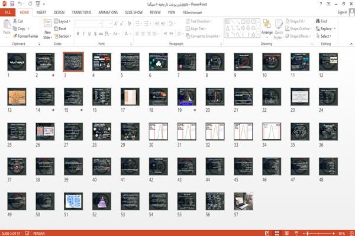Open the Layout dropdown
The image size is (355, 236).
coord(62,21)
